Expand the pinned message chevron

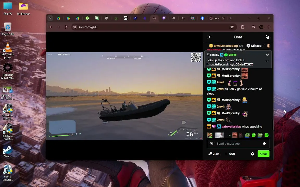click(267, 62)
